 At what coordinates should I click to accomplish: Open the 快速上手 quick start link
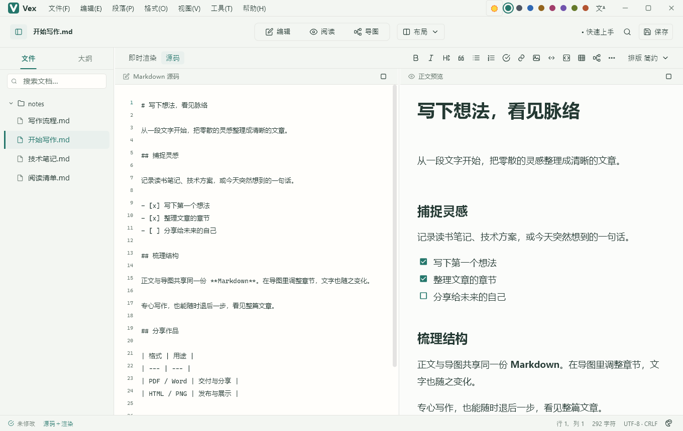click(x=598, y=32)
